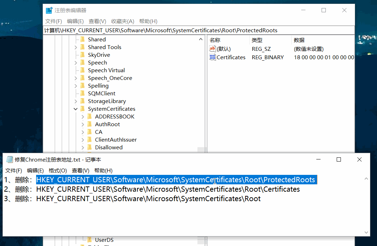Expand the Shared Tools key

[x=76, y=47]
